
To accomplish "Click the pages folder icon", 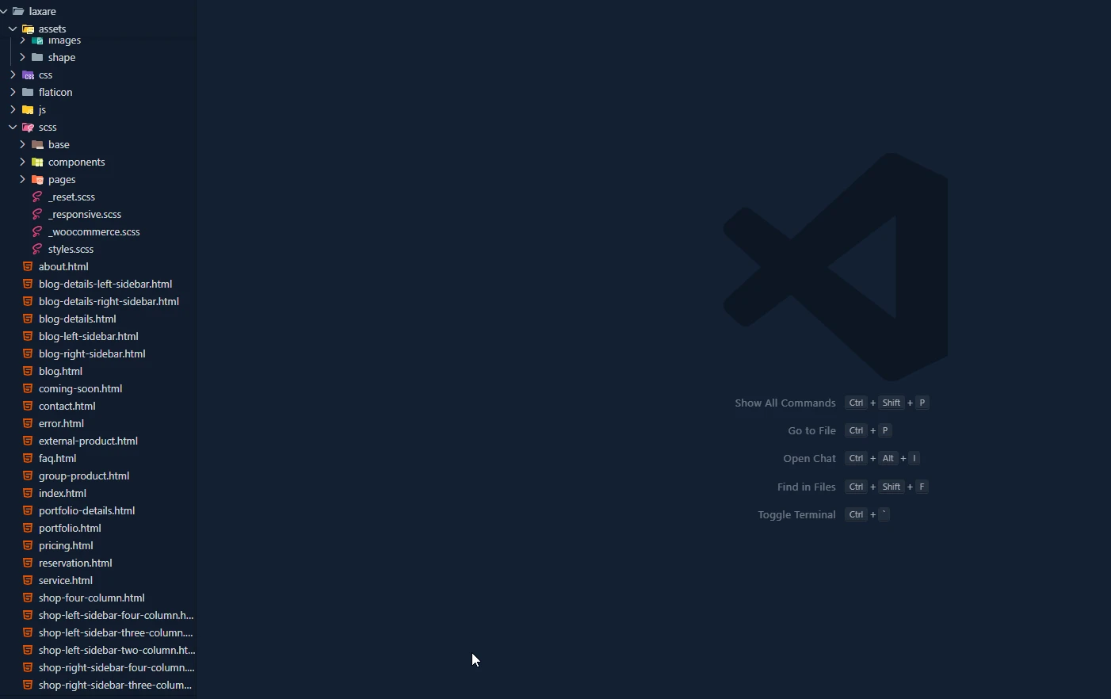I will [37, 180].
